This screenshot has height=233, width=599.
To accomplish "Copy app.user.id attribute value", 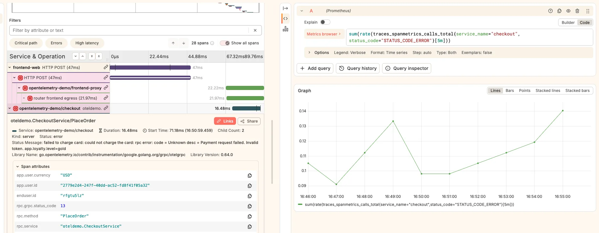I will pyautogui.click(x=250, y=186).
